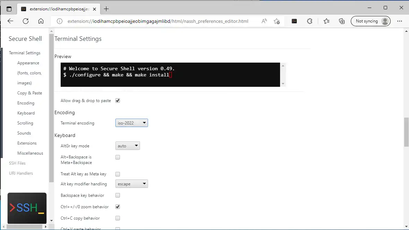Click preview scrollbar up arrow

[283, 66]
